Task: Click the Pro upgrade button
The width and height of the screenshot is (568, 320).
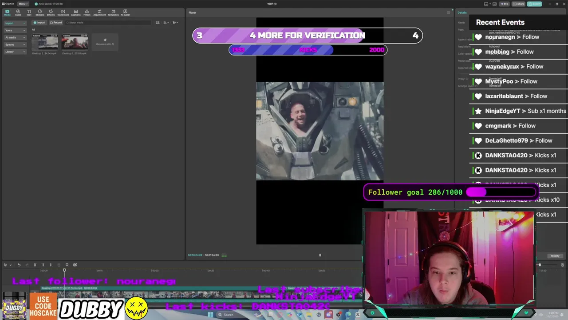Action: coord(505,4)
